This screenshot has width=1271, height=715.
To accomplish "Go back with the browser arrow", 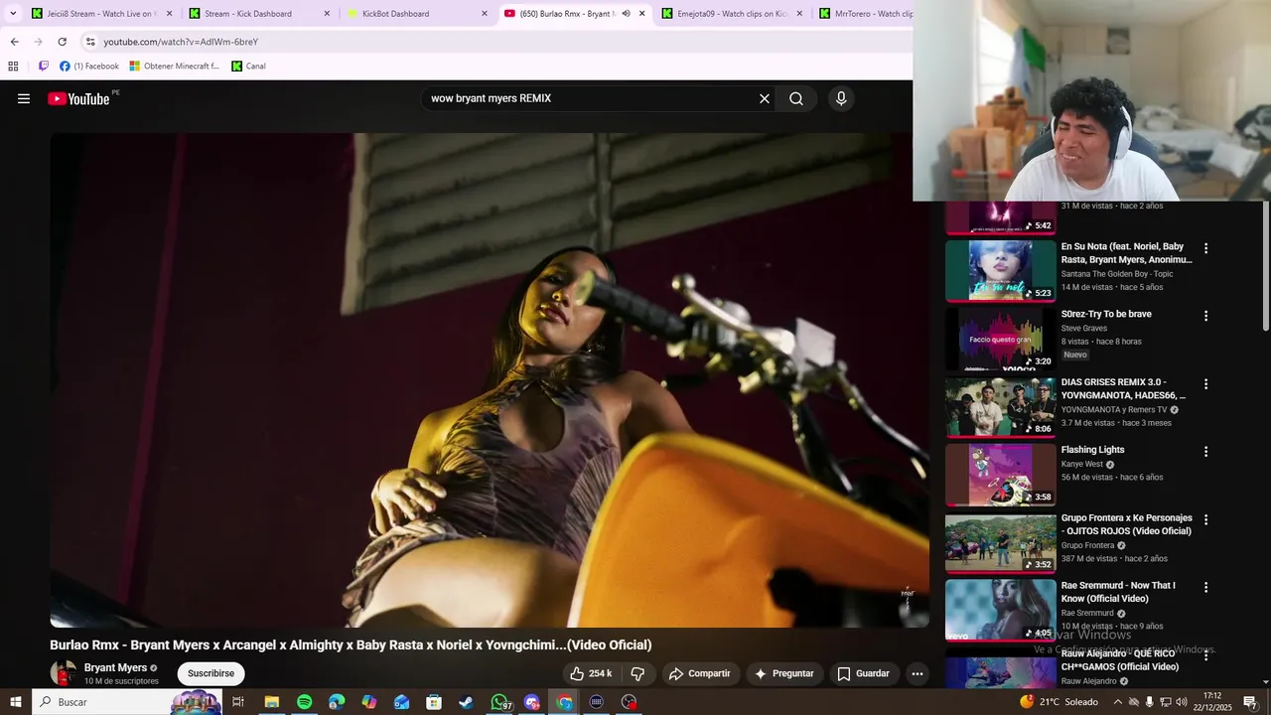I will pos(14,42).
